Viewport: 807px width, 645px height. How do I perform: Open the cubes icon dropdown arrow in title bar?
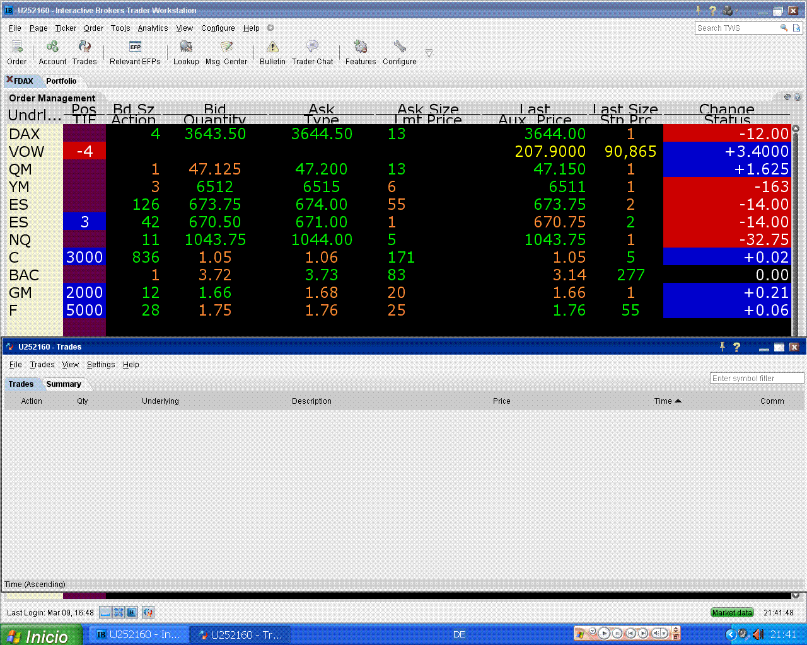pyautogui.click(x=737, y=11)
